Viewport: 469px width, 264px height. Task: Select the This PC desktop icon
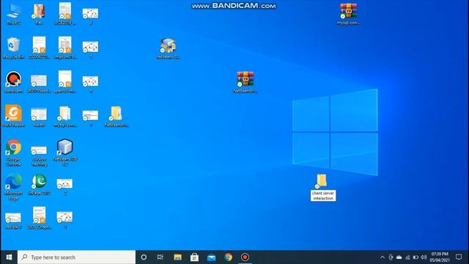[13, 14]
